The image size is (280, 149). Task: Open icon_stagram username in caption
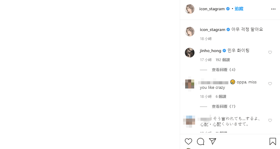213,29
